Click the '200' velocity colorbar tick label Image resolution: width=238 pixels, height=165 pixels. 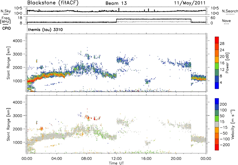pyautogui.click(x=223, y=104)
